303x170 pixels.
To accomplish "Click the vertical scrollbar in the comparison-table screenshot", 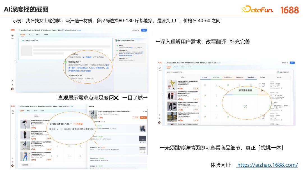I will point(293,85).
